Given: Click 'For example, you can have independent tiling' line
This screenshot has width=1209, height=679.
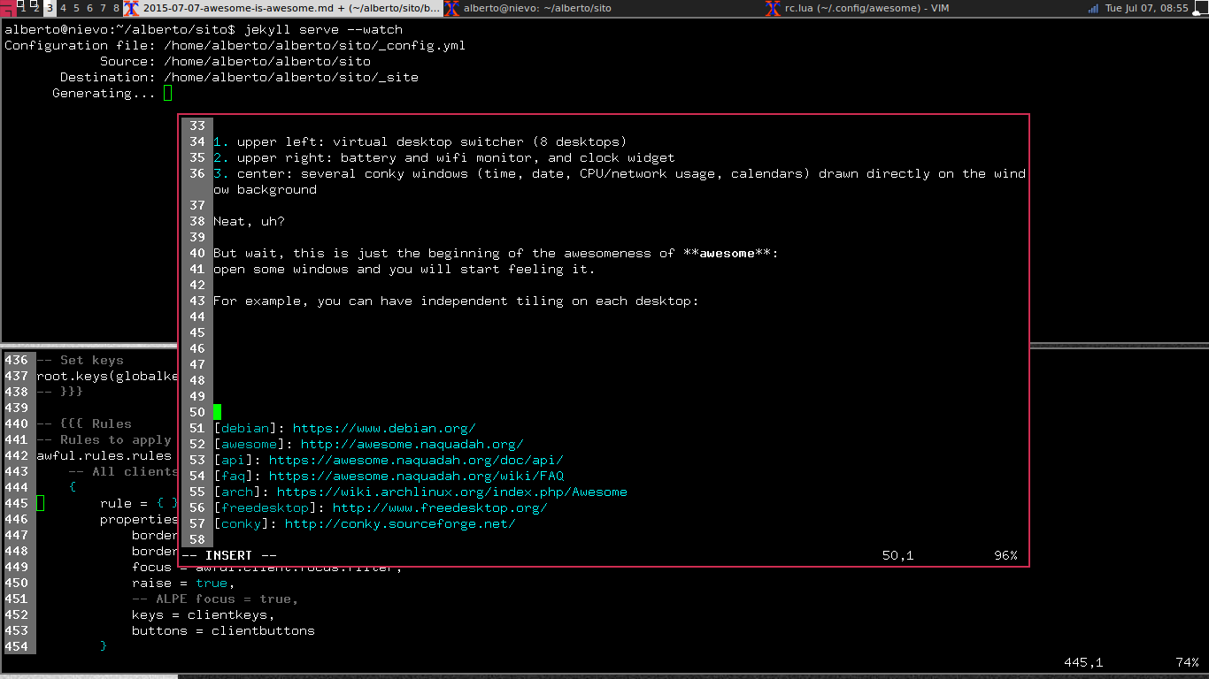Looking at the screenshot, I should [456, 301].
